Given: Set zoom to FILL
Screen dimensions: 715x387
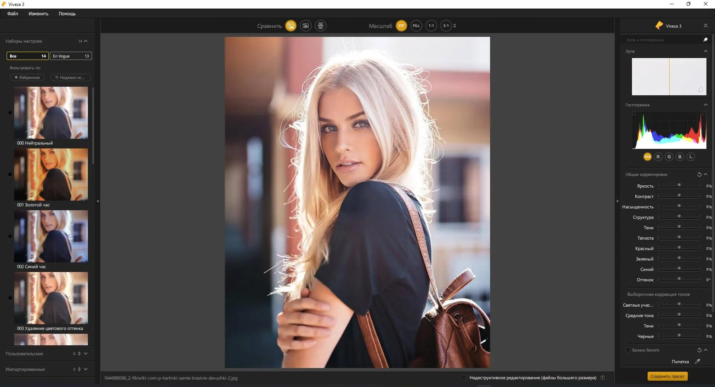Looking at the screenshot, I should click(x=416, y=26).
